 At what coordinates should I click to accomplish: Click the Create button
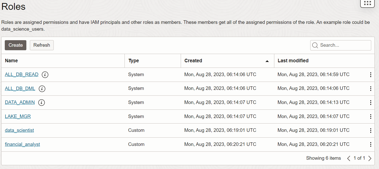tap(15, 45)
